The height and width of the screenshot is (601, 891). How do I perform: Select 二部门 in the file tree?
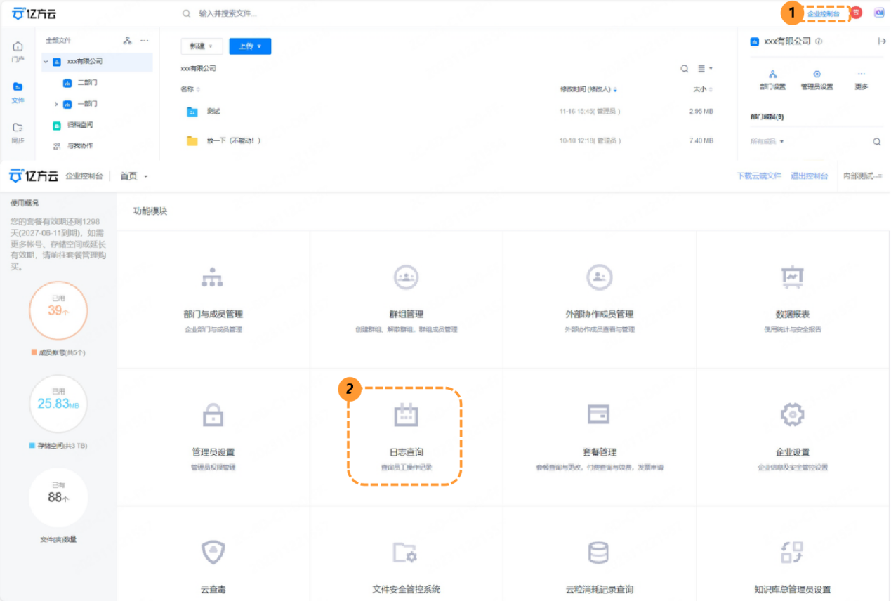coord(87,83)
